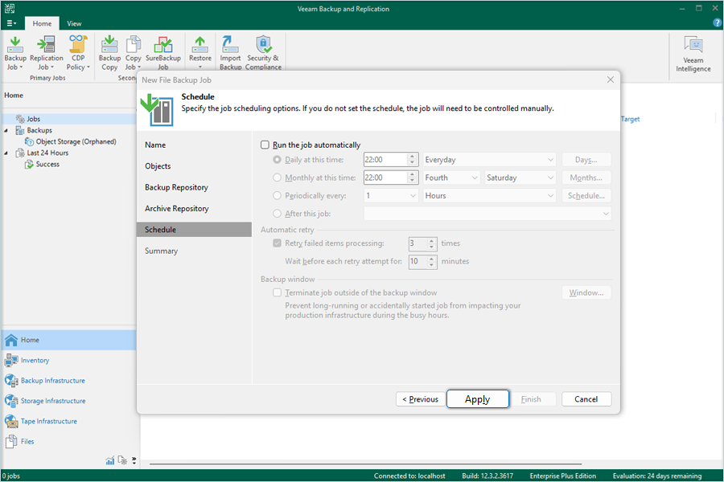Open the Backup Job ribbon button
The width and height of the screenshot is (724, 482).
point(14,53)
